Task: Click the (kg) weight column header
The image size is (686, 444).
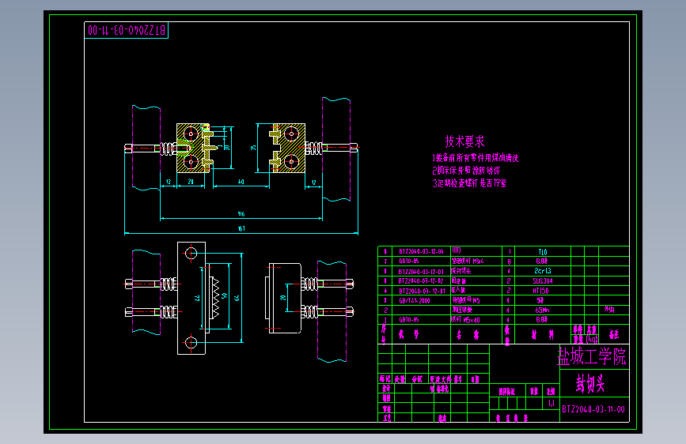Action: click(592, 339)
